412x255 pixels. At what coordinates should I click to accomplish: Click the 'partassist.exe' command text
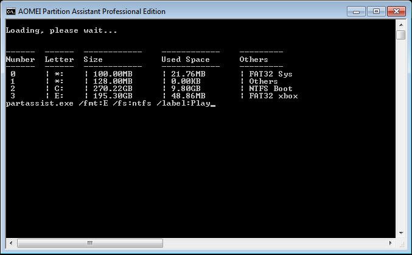click(40, 104)
